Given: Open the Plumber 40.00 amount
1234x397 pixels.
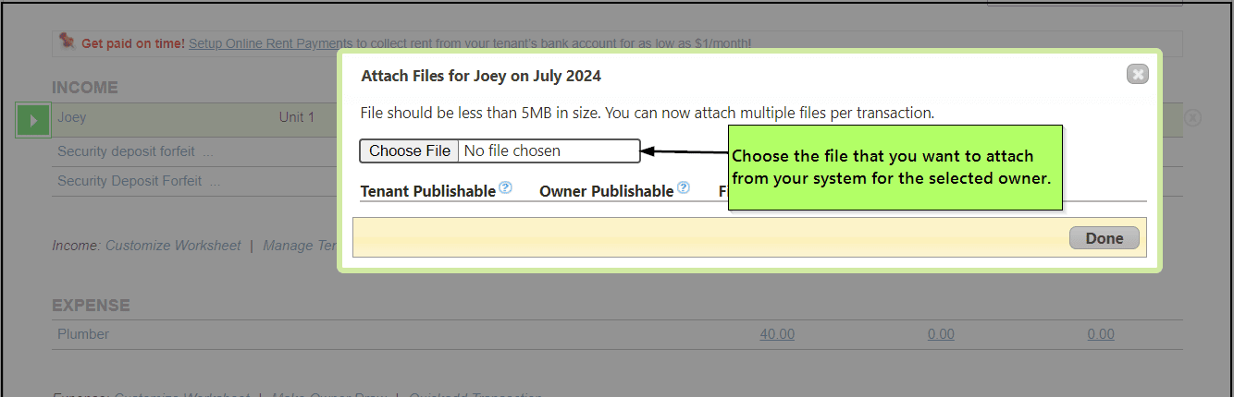Looking at the screenshot, I should tap(776, 334).
